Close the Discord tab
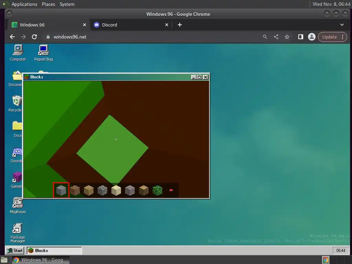352x264 pixels. click(167, 25)
